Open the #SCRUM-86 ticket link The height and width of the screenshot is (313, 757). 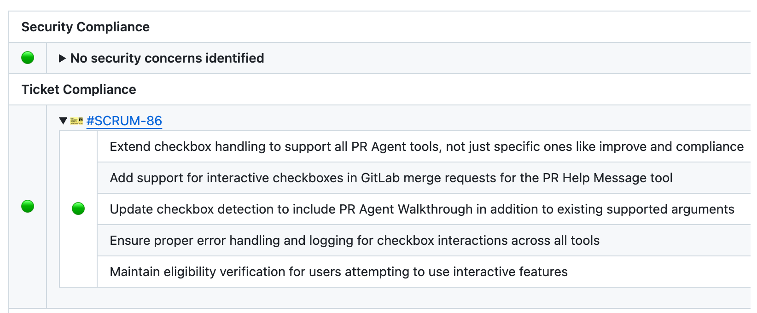[x=124, y=121]
